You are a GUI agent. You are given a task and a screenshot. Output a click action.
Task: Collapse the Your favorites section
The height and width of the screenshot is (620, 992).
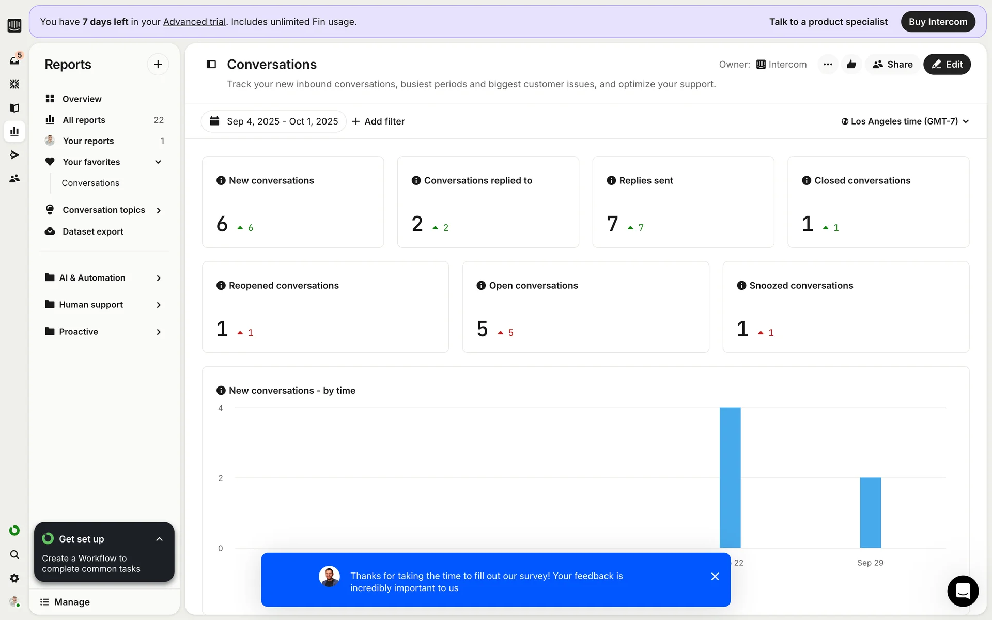point(158,162)
